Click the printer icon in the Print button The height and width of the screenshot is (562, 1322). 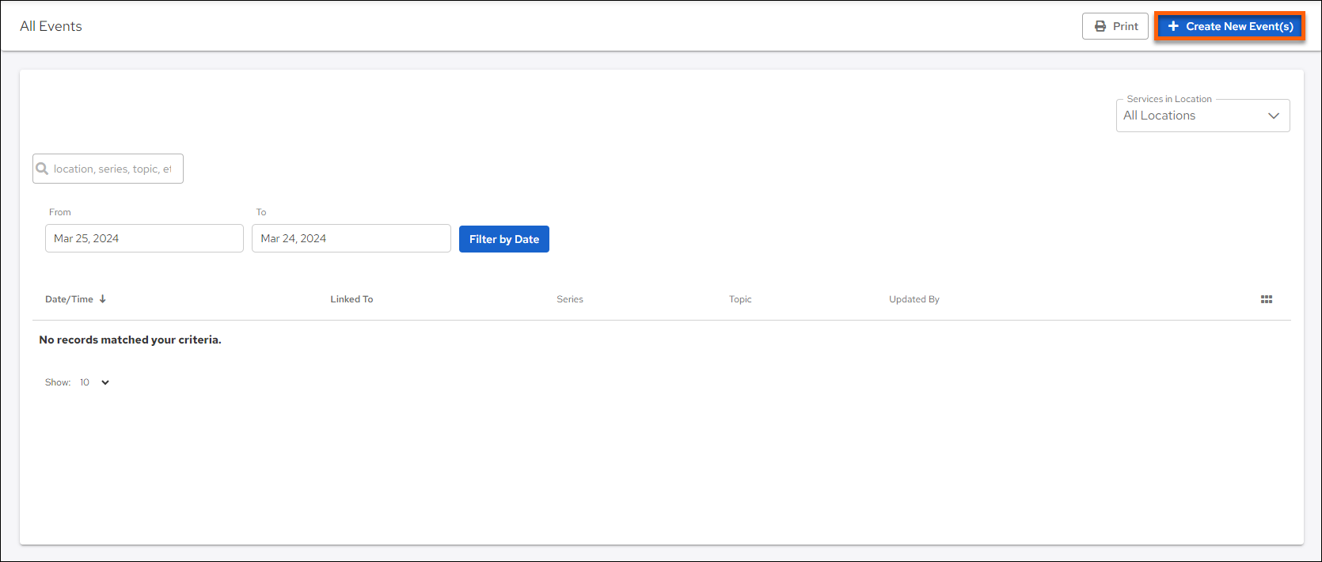1100,26
